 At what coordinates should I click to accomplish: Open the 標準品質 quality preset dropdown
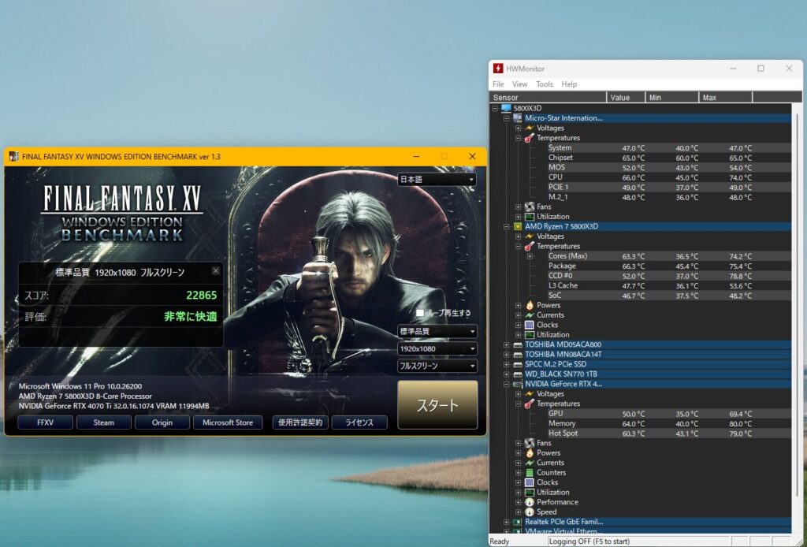[x=437, y=331]
